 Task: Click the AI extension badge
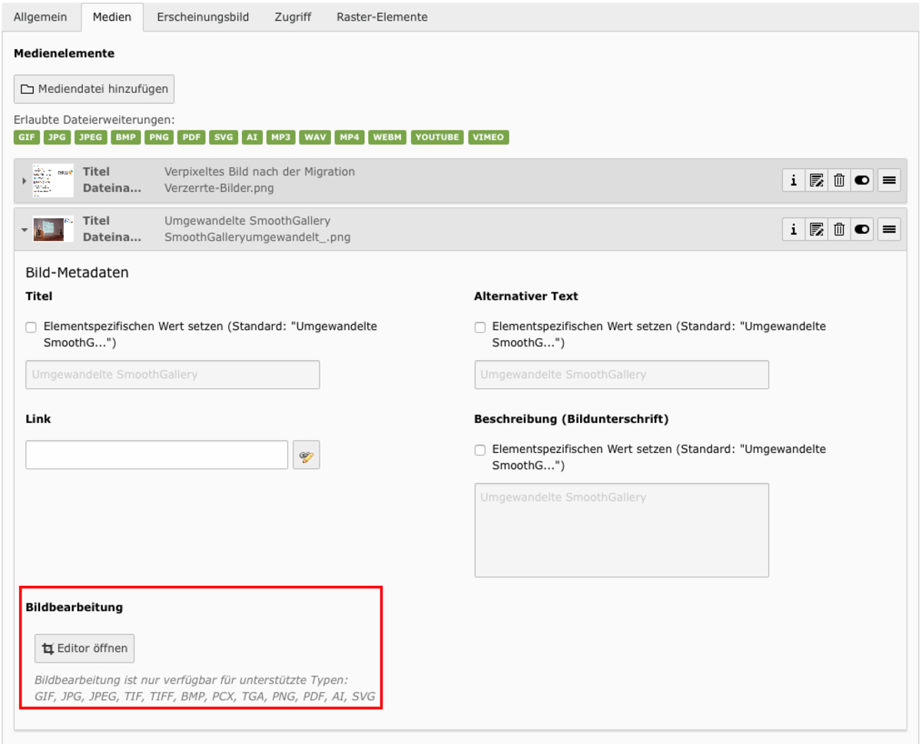(x=252, y=137)
